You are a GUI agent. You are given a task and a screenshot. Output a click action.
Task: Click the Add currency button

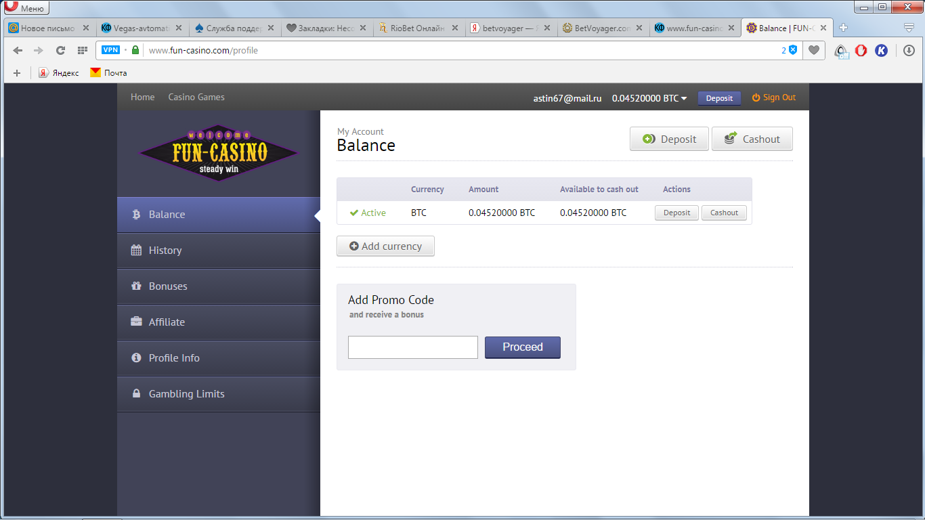tap(385, 246)
